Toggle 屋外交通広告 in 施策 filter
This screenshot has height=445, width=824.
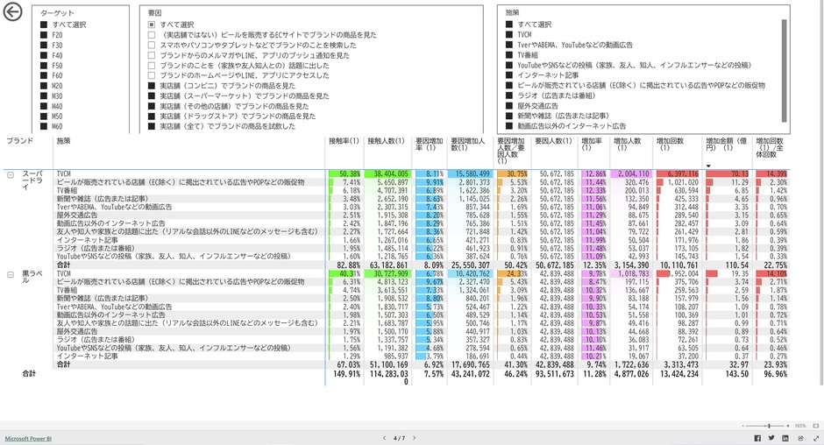click(508, 106)
